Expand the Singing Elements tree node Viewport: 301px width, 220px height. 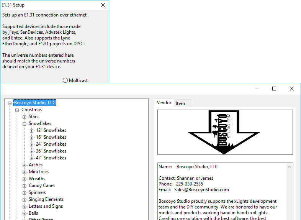tap(24, 200)
